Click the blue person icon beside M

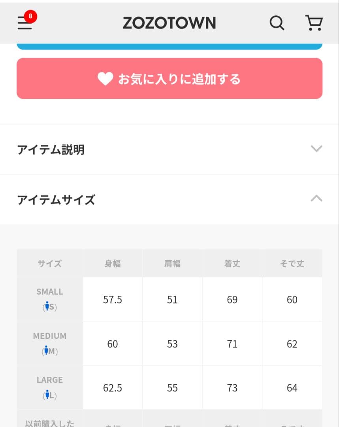(46, 351)
